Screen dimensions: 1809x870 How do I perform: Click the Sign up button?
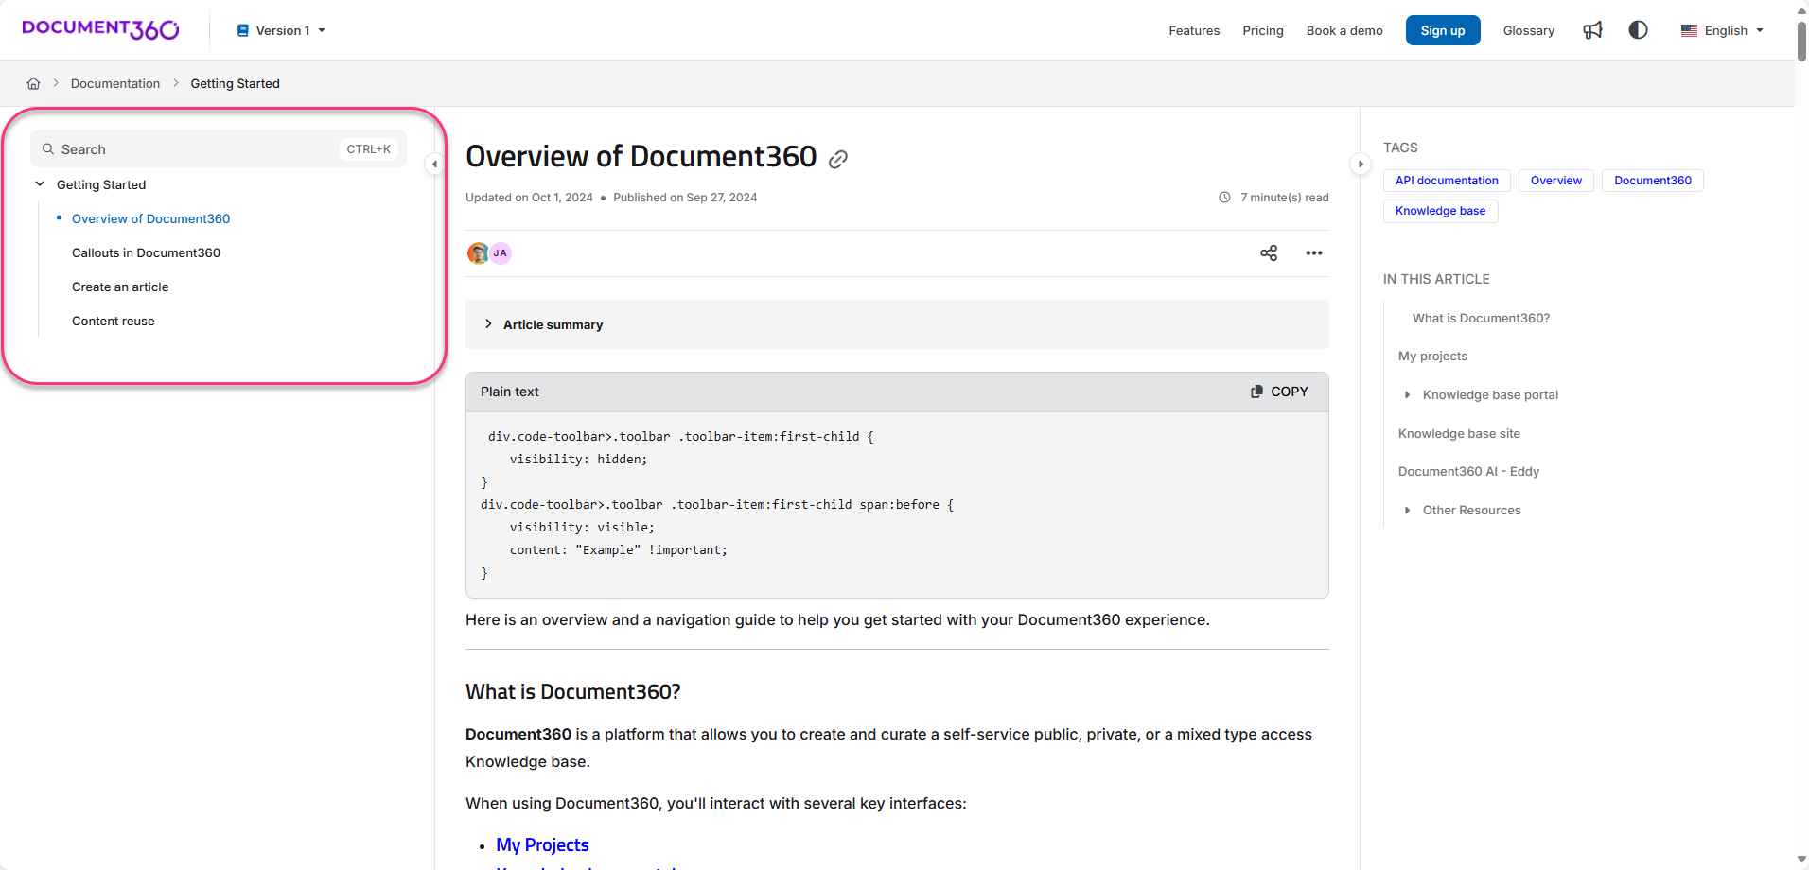[x=1443, y=30]
